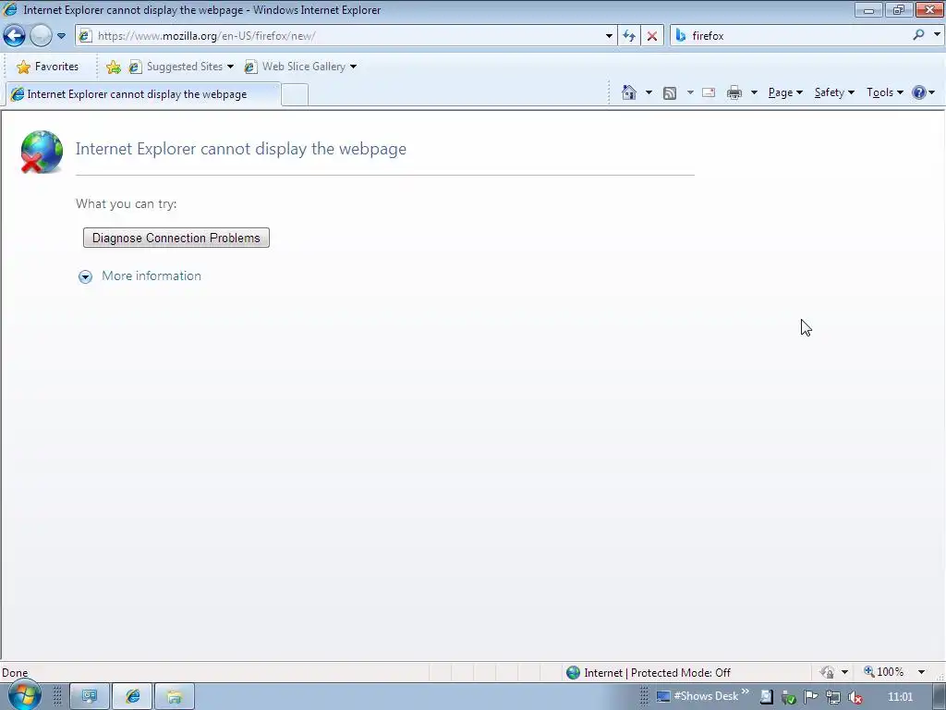946x710 pixels.
Task: Open the Safety menu
Action: (834, 92)
